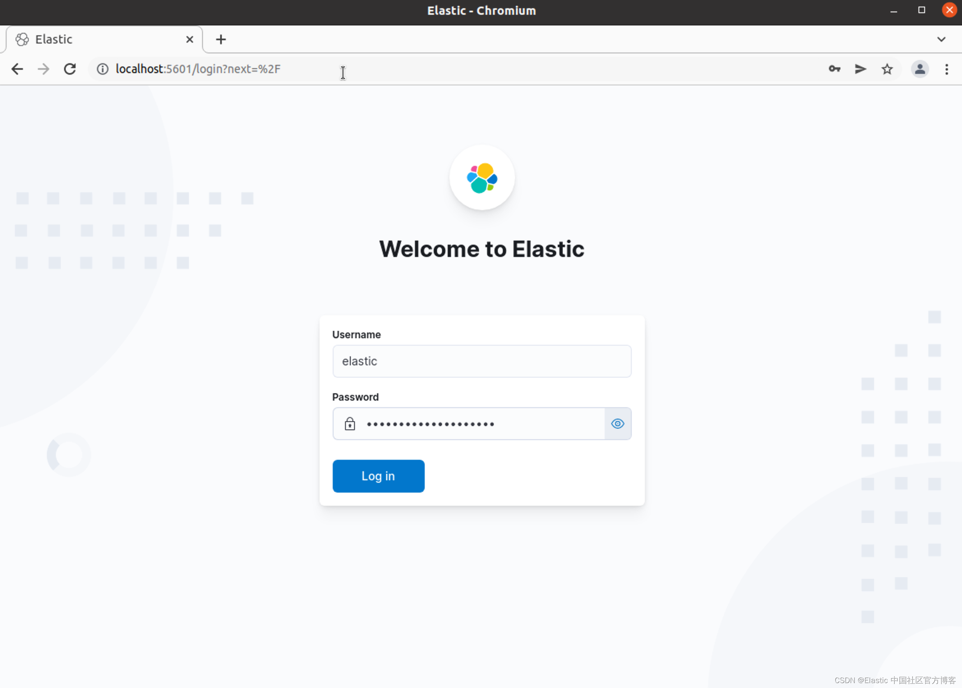Open Chromium profile avatar
Screen dimensions: 962x688
tap(920, 69)
